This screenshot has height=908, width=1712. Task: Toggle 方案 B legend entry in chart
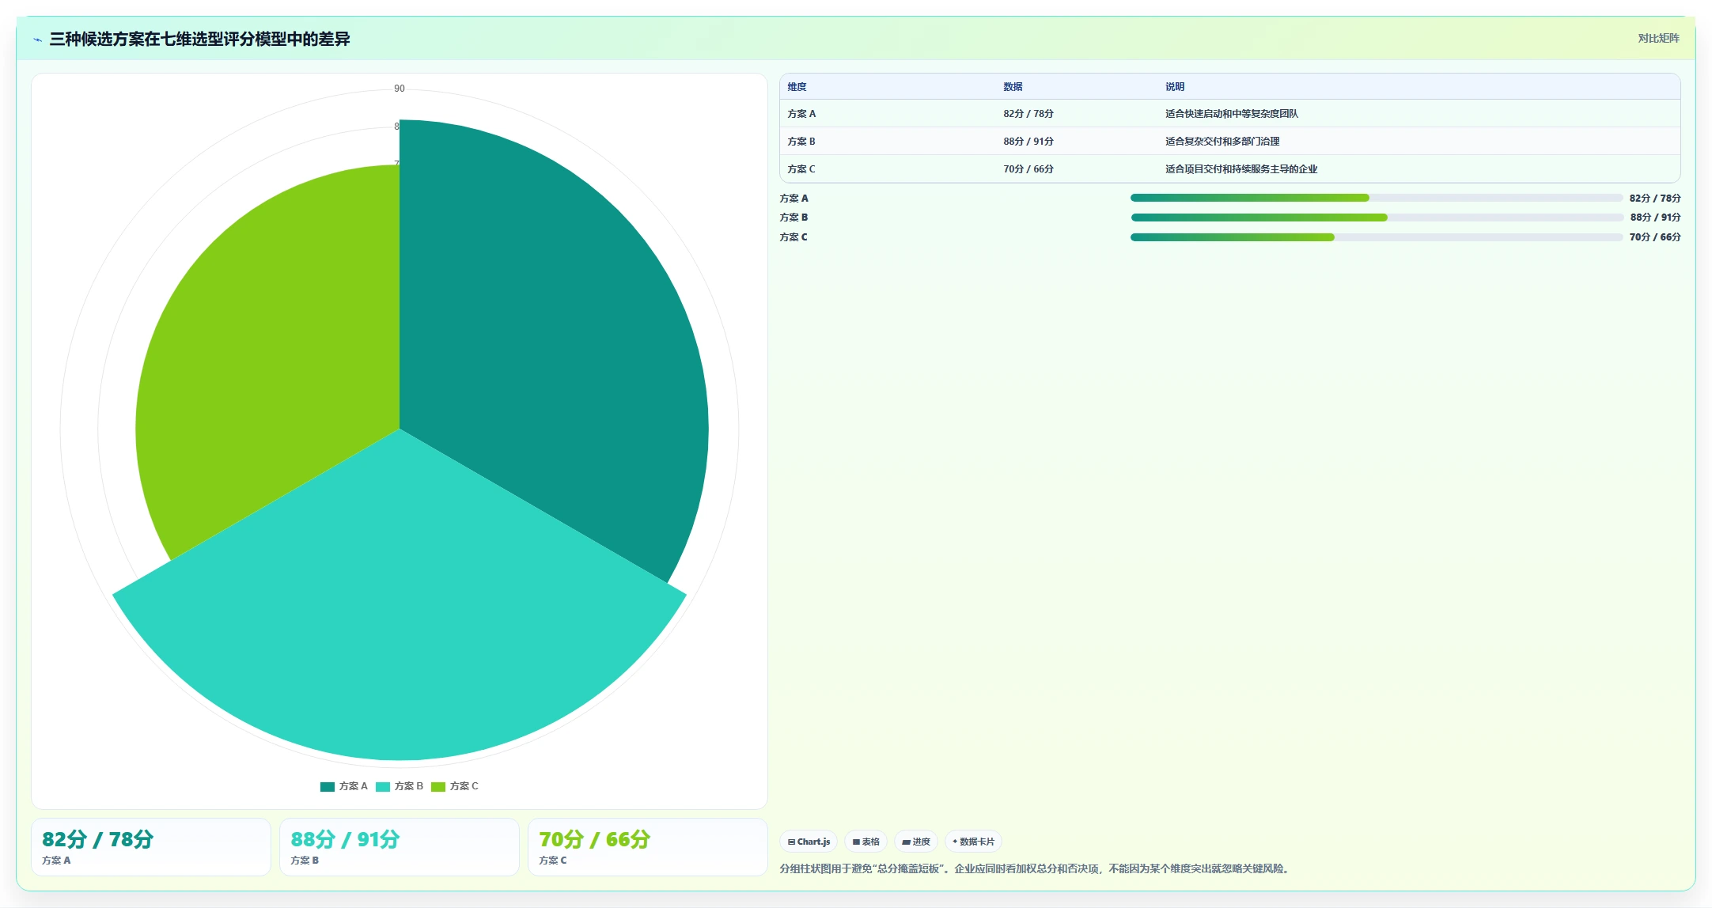tap(400, 786)
